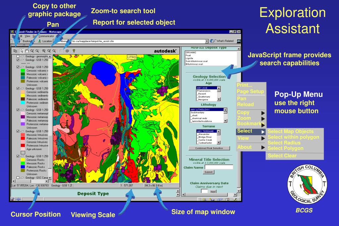
Task: Expand the View submenu in pop-up menu
Action: pos(263,139)
